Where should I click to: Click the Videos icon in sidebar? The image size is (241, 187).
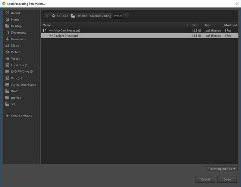(8, 59)
